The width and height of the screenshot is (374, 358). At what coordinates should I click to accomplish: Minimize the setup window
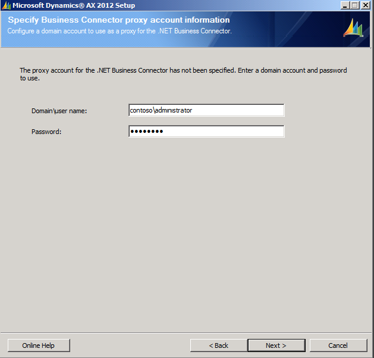(345, 5)
